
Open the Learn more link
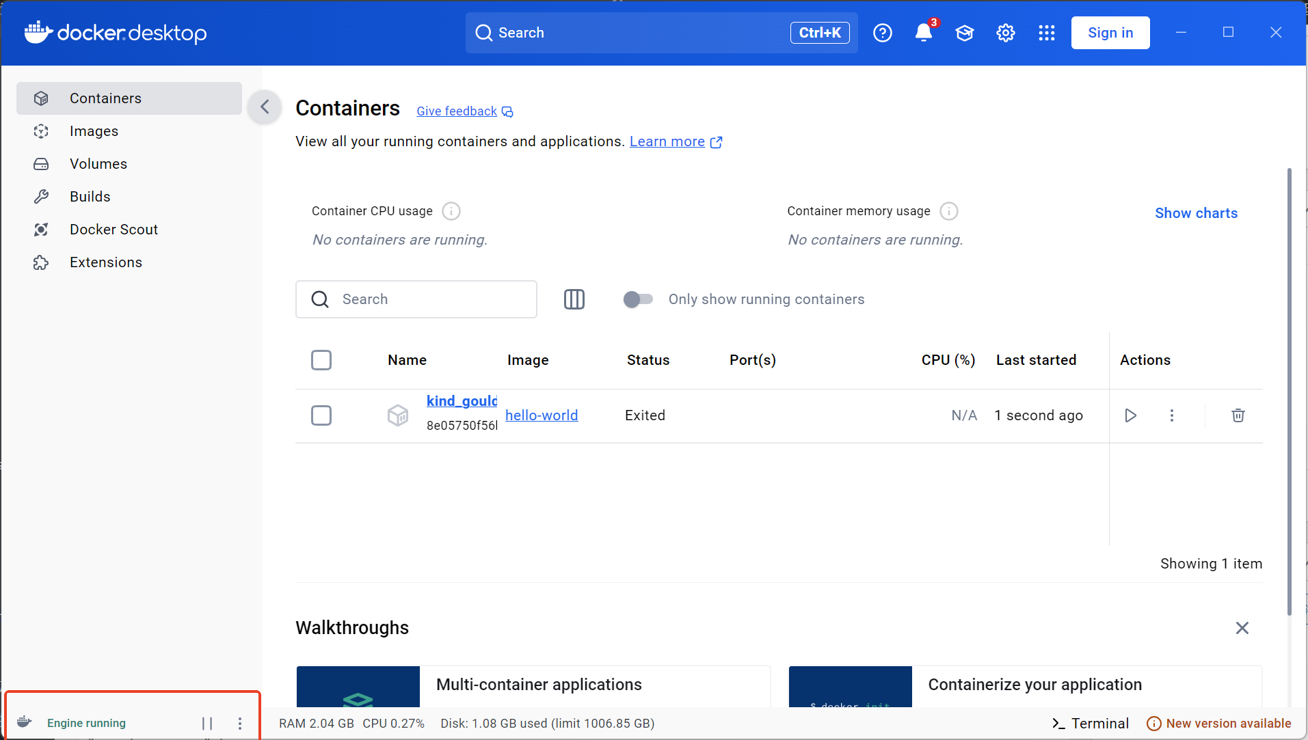pyautogui.click(x=676, y=141)
